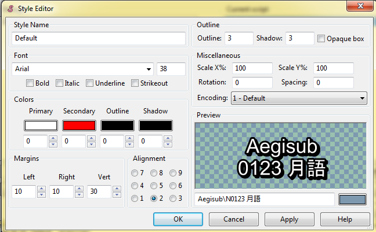Decrease the Left margin with down arrow
This screenshot has height=232, width=376.
click(x=41, y=194)
